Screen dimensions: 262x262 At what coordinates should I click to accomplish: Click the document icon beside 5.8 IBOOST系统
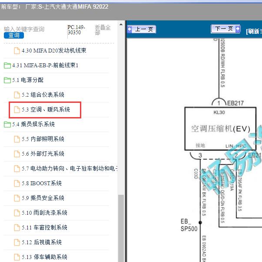[17, 183]
